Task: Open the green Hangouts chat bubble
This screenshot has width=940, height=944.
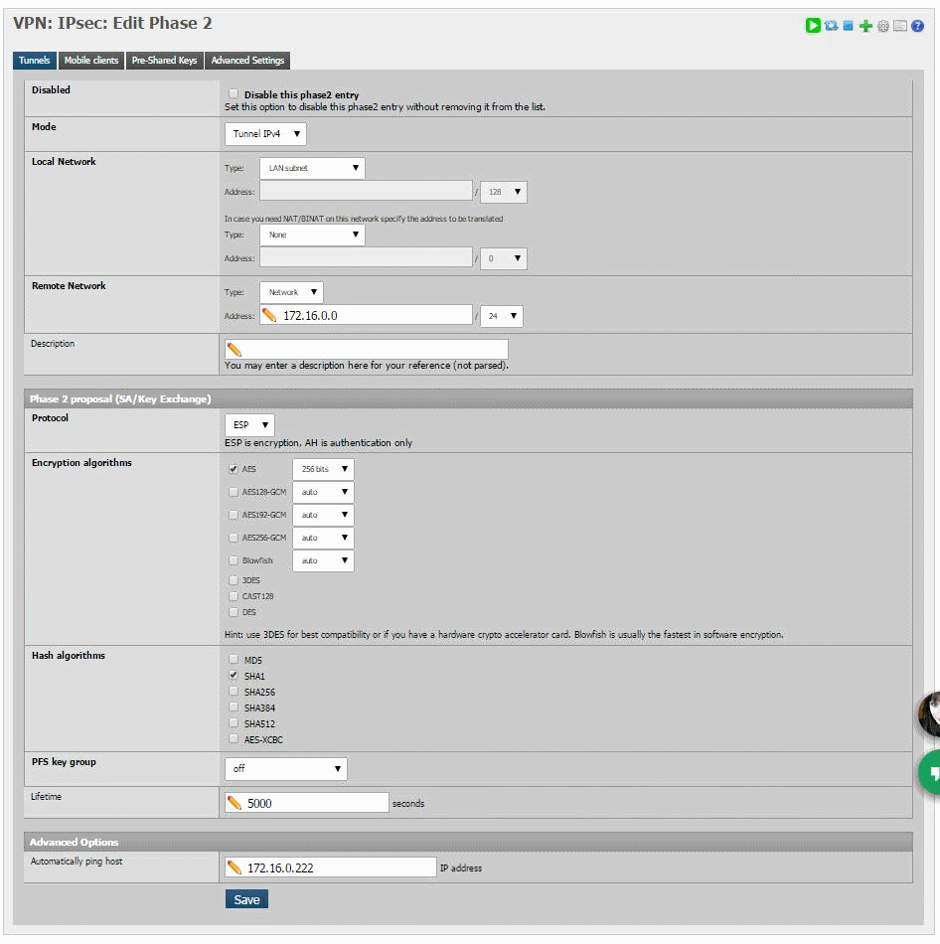Action: tap(932, 771)
